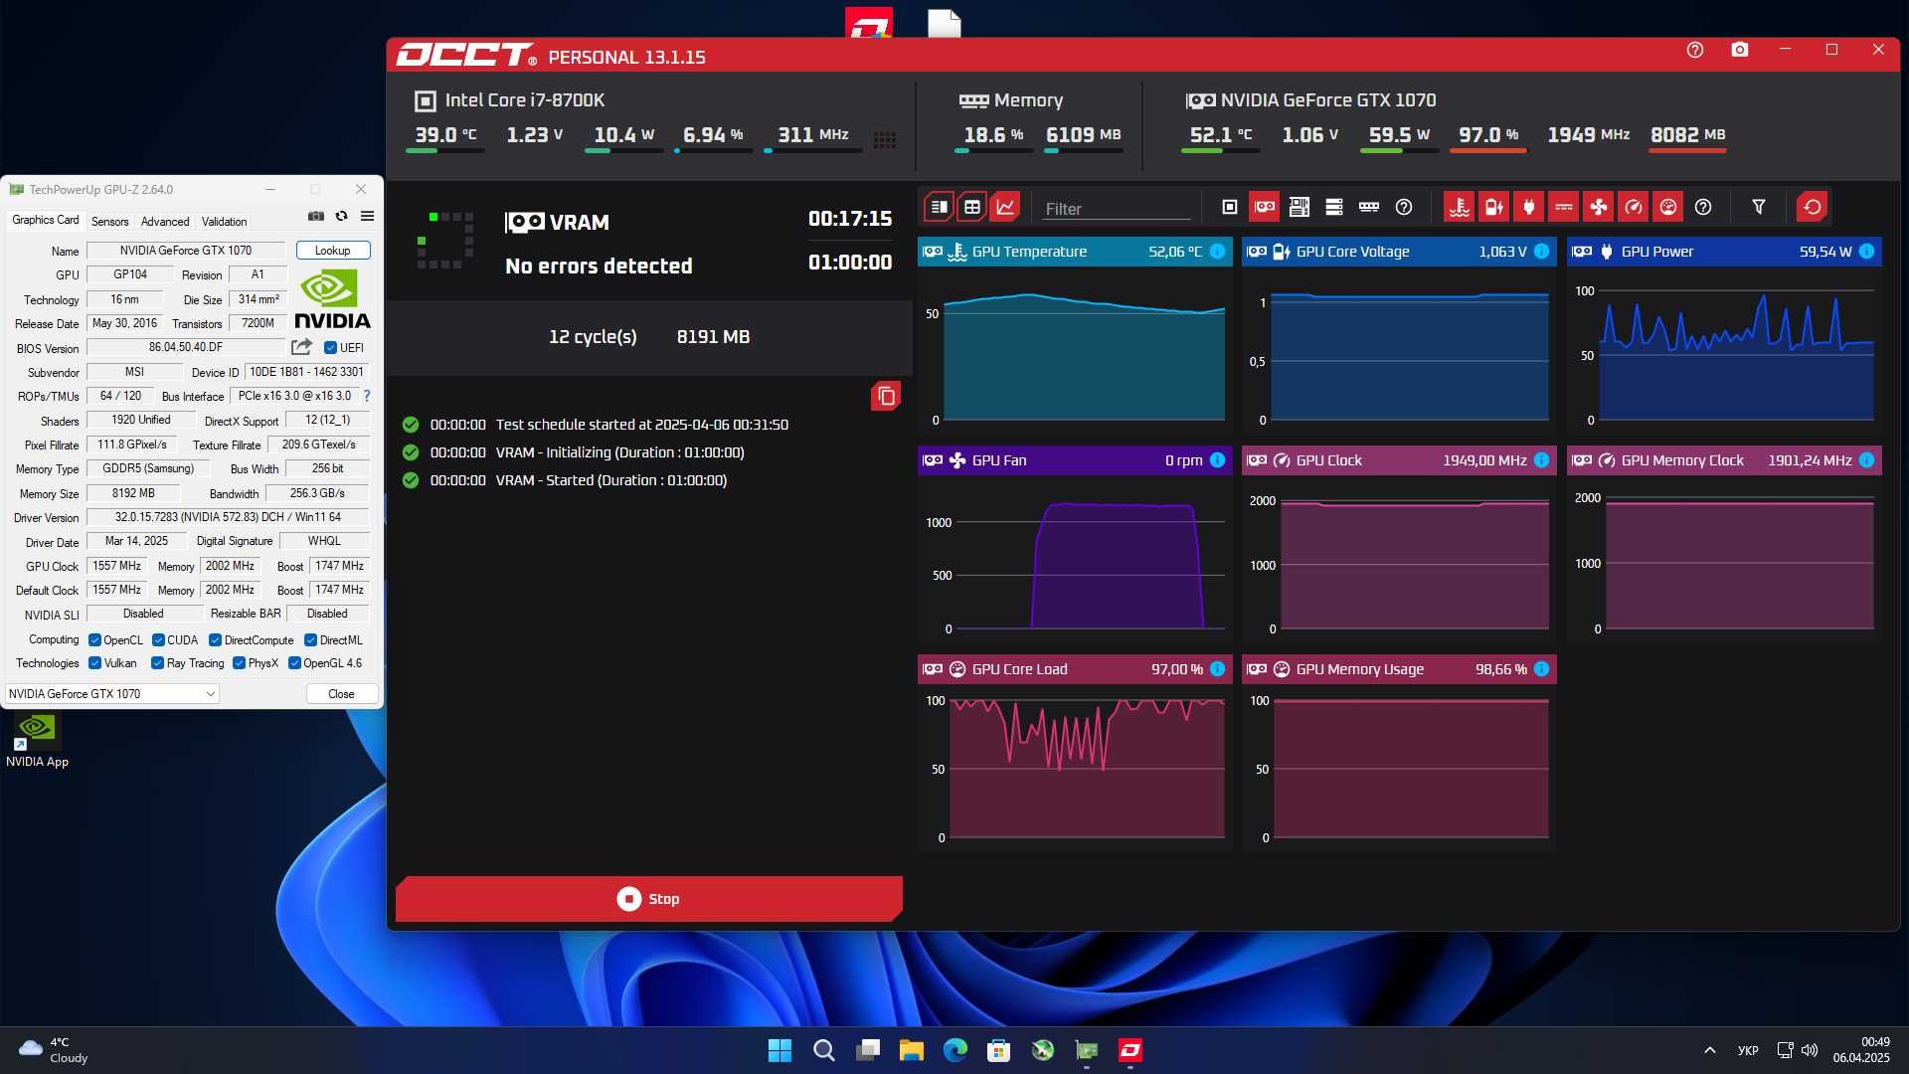Open the GPU-Z hamburger menu
The height and width of the screenshot is (1074, 1909).
click(x=367, y=216)
